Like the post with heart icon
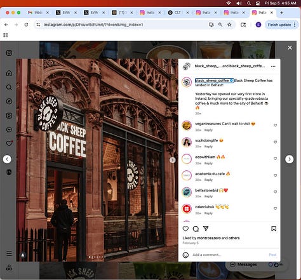 point(185,229)
